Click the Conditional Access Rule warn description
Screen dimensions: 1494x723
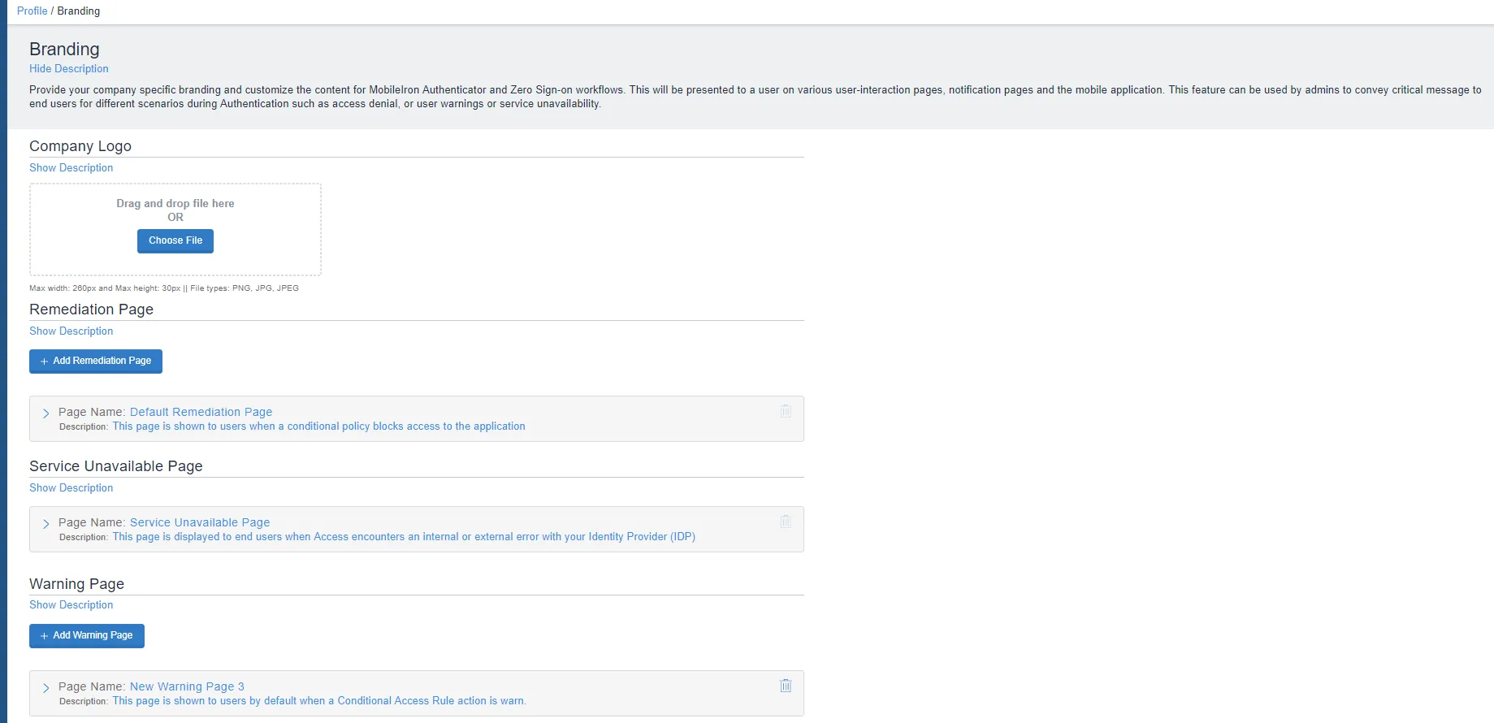319,701
